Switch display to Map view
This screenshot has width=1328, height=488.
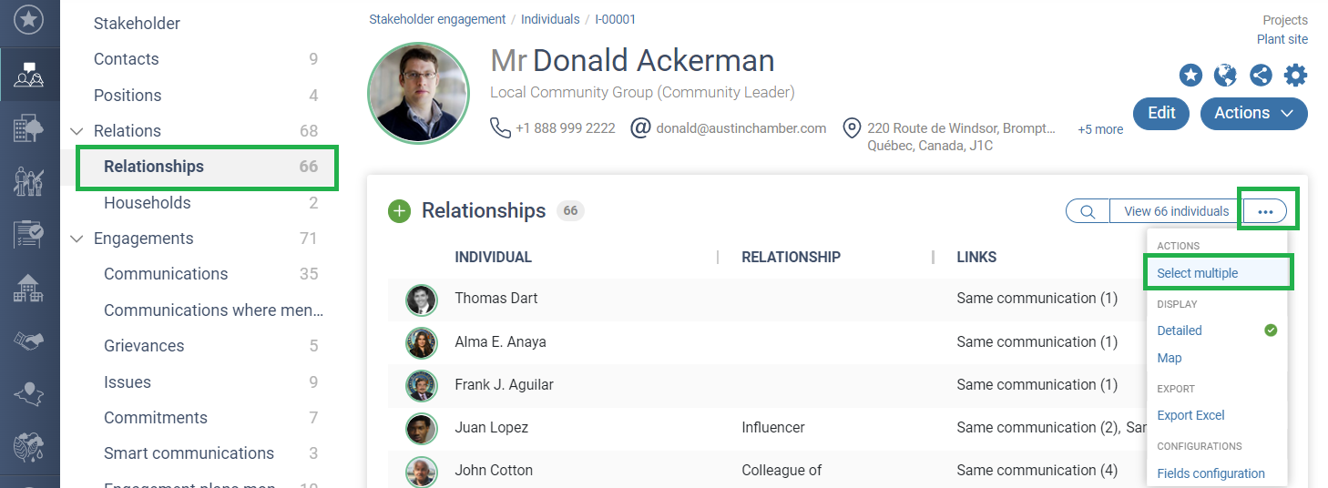click(1170, 358)
